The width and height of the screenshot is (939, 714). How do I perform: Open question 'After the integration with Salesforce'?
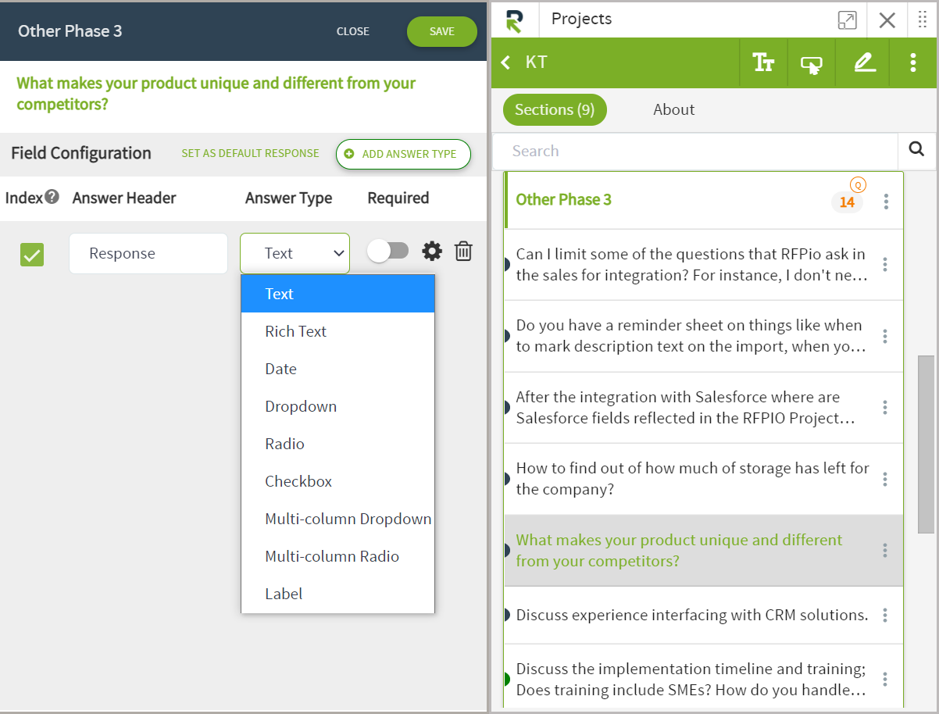686,408
